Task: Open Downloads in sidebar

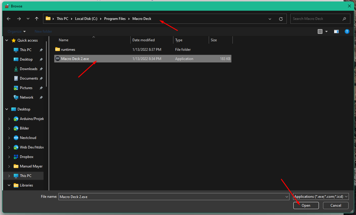Action: point(29,69)
